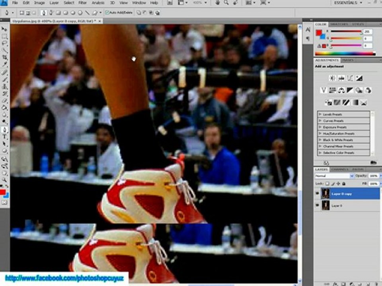
Task: Select the Move tool in toolbox
Action: pos(4,29)
